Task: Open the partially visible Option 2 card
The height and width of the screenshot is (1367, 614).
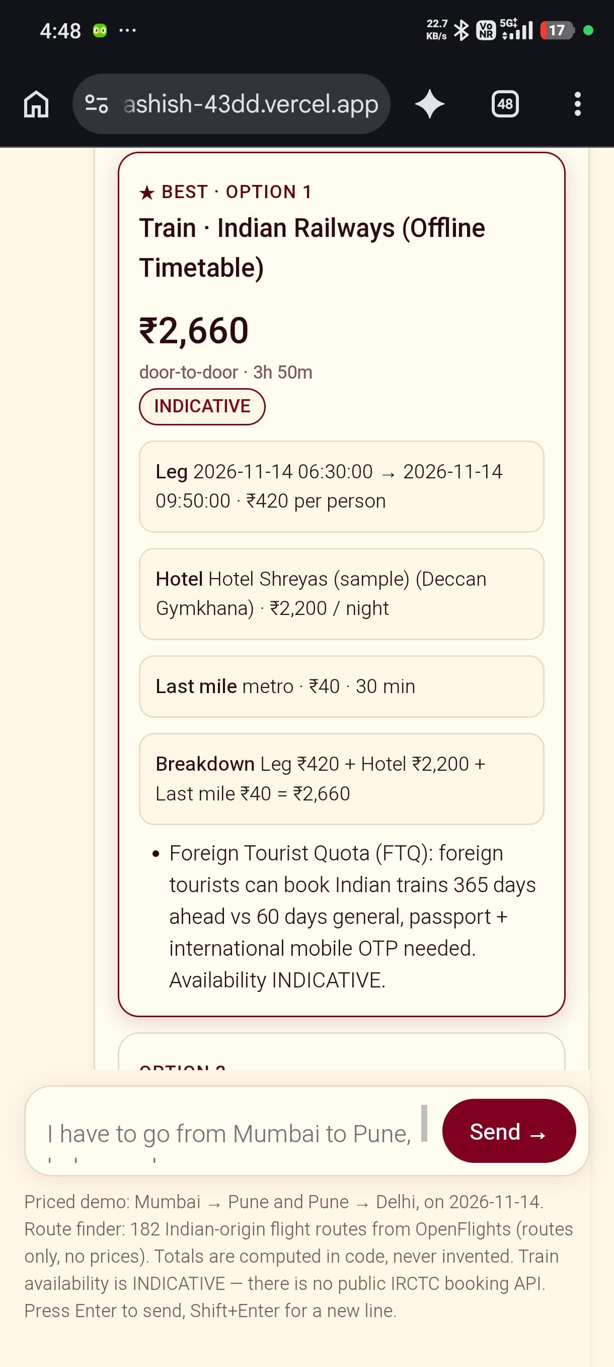Action: point(341,1052)
